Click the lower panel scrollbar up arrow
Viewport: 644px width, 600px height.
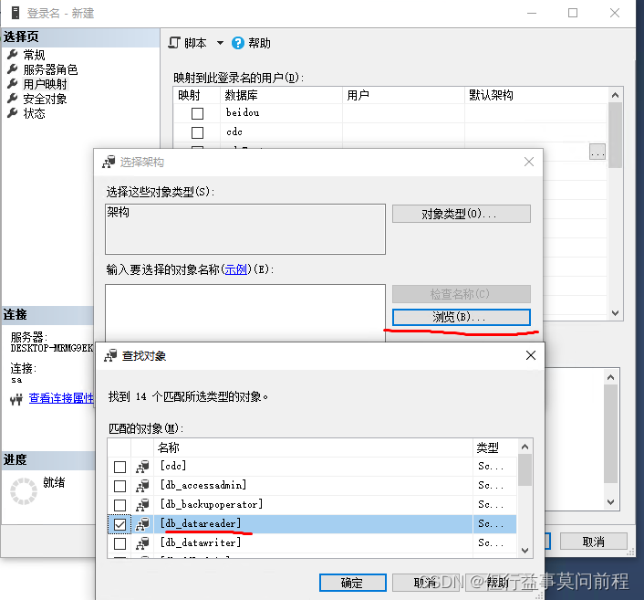611,377
